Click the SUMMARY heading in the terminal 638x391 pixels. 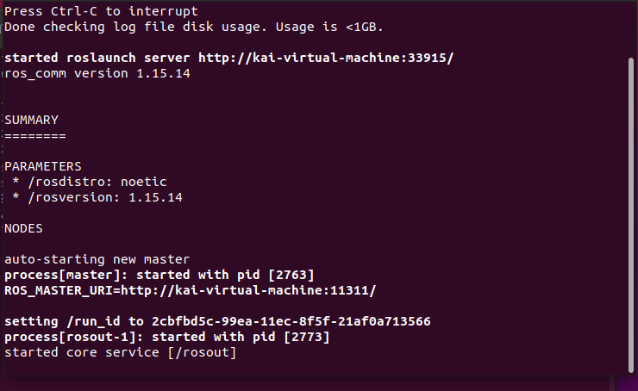[31, 121]
